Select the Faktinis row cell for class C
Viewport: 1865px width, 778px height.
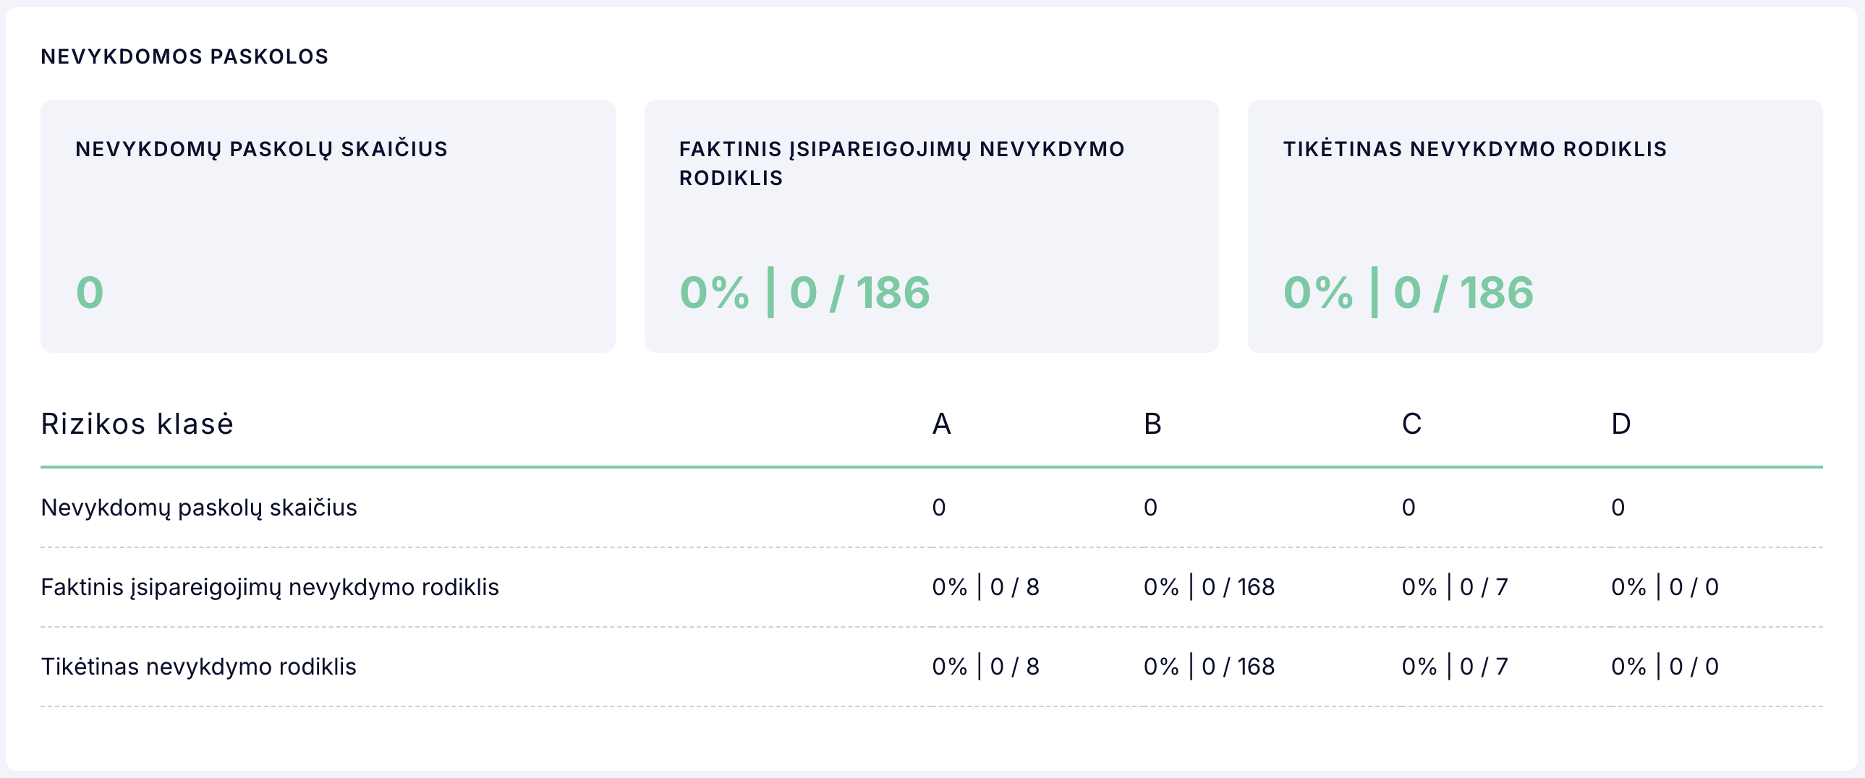1455,587
